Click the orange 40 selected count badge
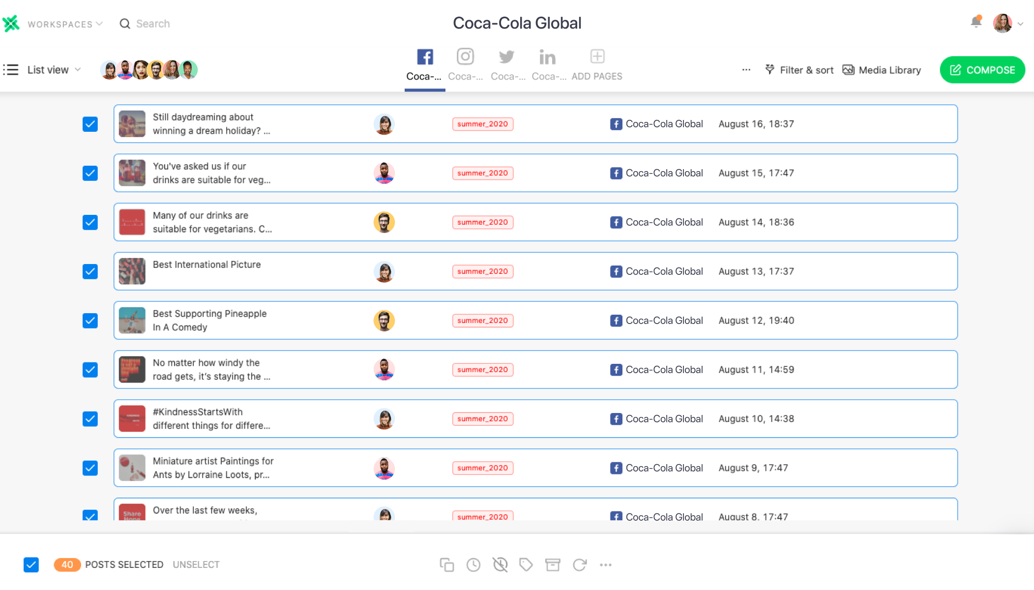1034x590 pixels. [x=67, y=565]
